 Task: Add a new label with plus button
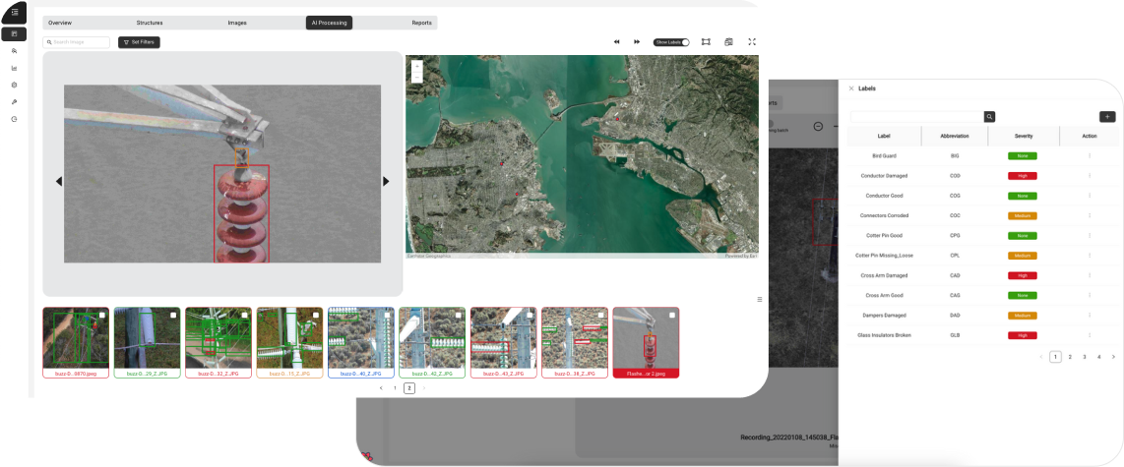[1107, 116]
